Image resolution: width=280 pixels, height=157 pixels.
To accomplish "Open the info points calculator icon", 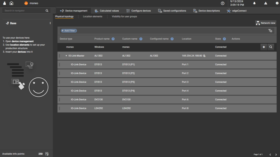I will [47, 154].
